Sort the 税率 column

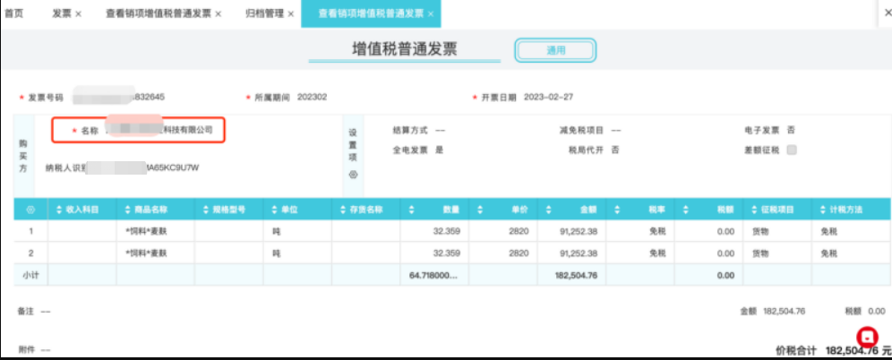(617, 209)
